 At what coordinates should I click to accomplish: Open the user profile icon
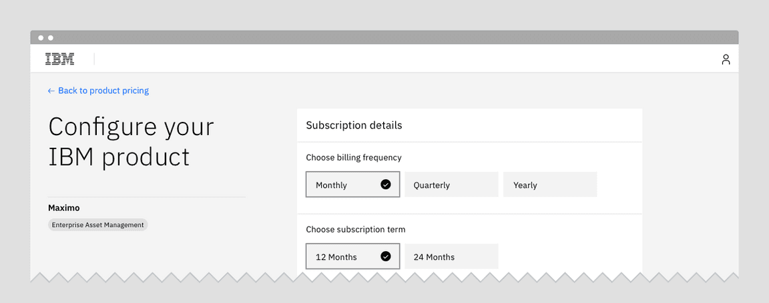[x=726, y=59]
